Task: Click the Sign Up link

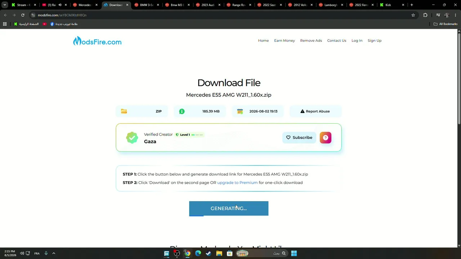Action: coord(375,41)
